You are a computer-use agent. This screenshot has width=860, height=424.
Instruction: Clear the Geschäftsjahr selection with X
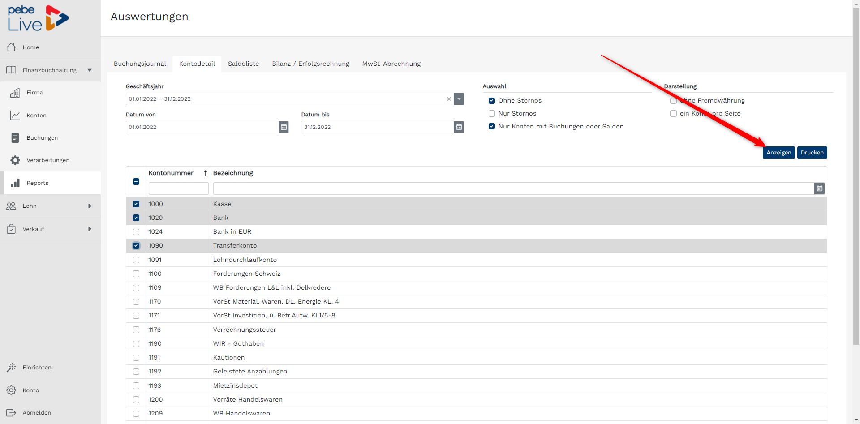click(449, 99)
